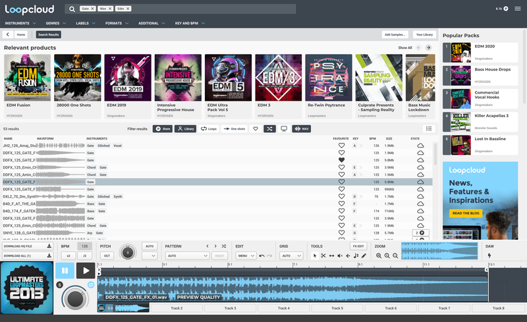Click the DAW lightning bolt icon
This screenshot has width=527, height=322.
pos(489,255)
